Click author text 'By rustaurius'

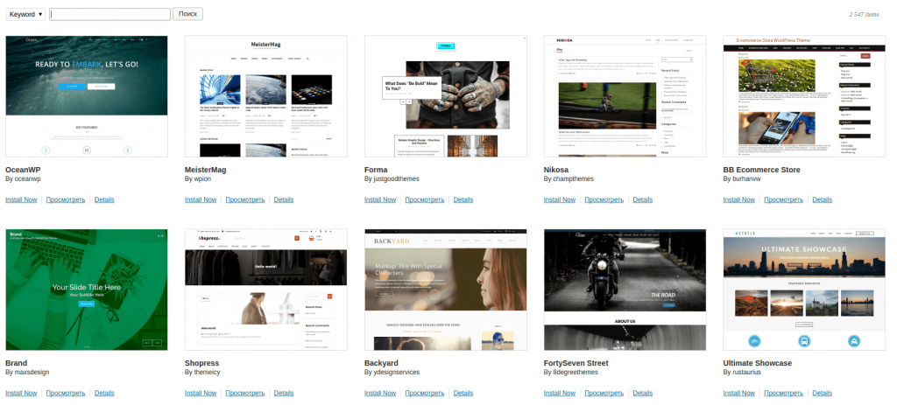(742, 372)
